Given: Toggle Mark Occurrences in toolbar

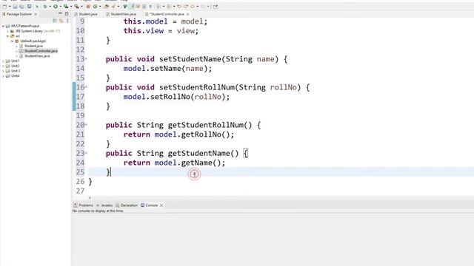Looking at the screenshot, I should click(132, 7).
